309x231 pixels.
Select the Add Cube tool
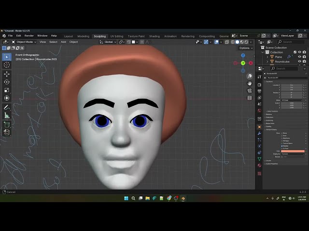coord(7,125)
